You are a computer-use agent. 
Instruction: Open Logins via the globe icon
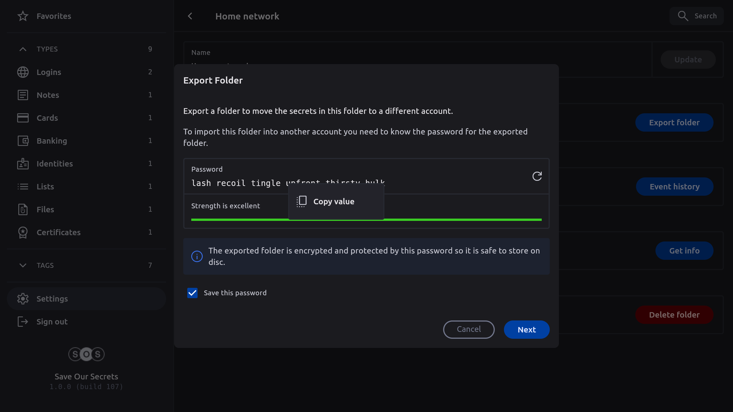coord(23,72)
